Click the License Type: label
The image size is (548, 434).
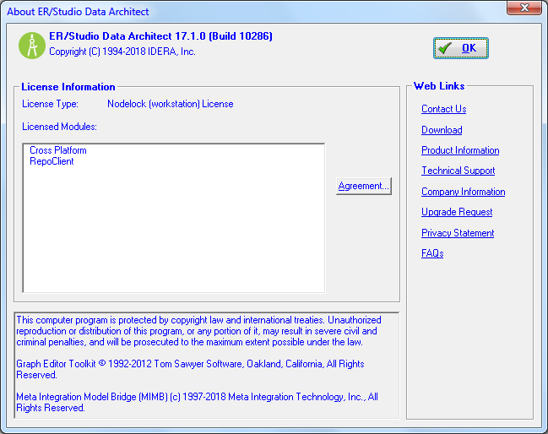(x=50, y=104)
